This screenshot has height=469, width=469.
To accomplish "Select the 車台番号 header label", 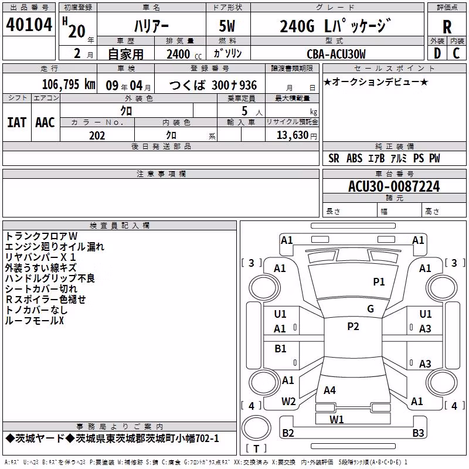I will click(394, 174).
